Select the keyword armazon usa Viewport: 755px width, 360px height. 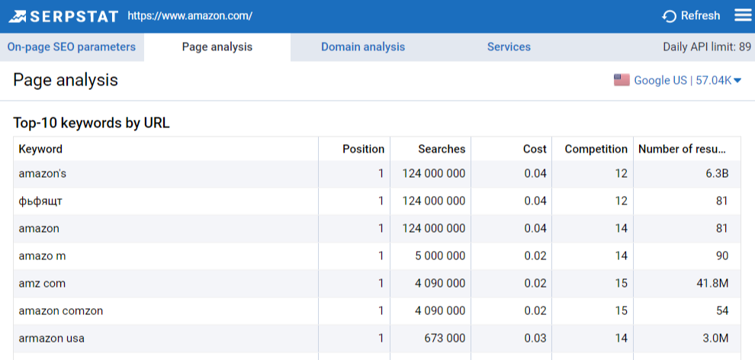[x=52, y=339]
